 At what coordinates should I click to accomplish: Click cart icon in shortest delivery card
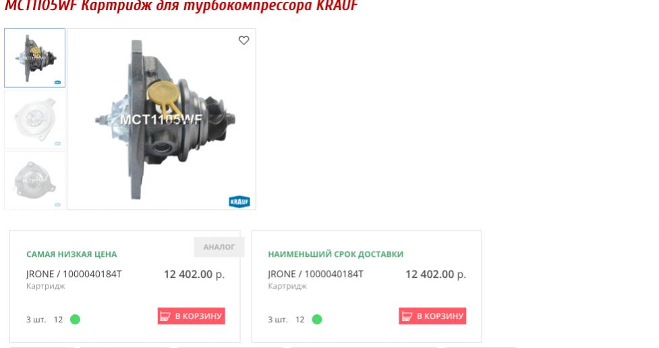click(x=407, y=316)
